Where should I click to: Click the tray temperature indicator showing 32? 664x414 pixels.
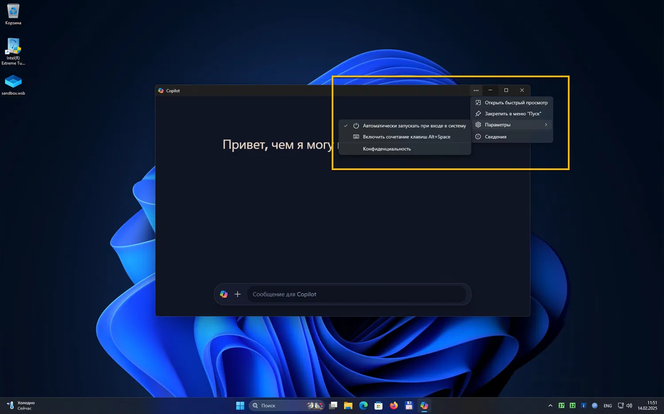[572, 406]
